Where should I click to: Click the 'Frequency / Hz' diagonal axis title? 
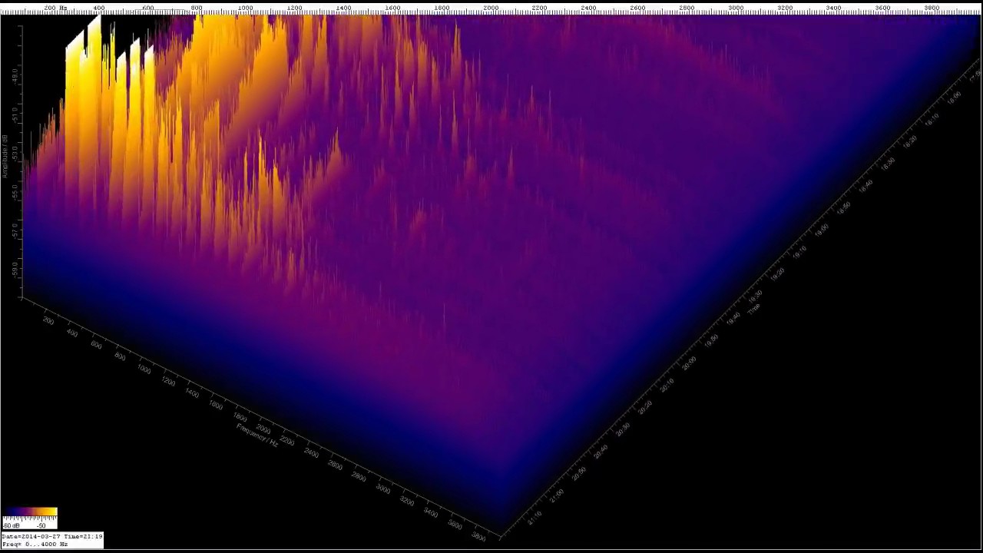(257, 435)
